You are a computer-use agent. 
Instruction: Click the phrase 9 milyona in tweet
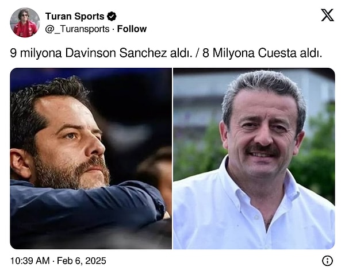pyautogui.click(x=36, y=53)
